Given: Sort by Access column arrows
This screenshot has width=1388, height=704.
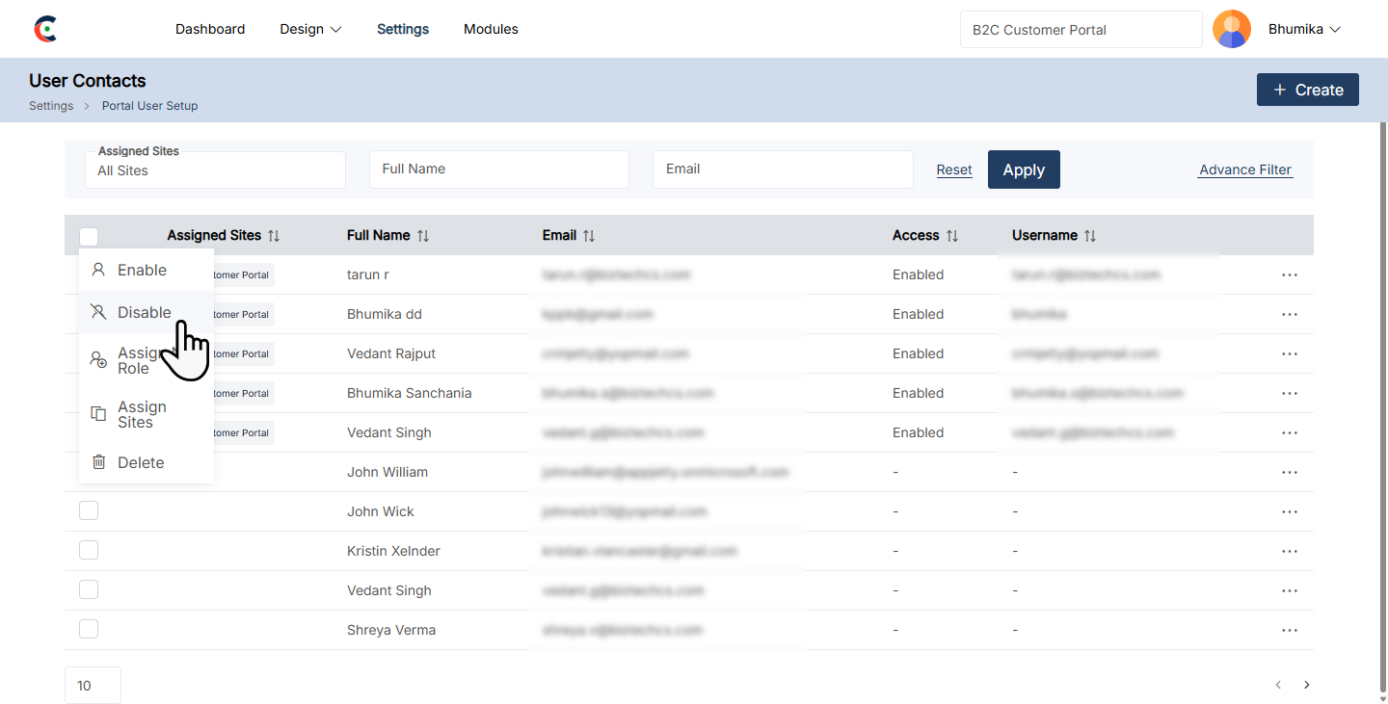Looking at the screenshot, I should pyautogui.click(x=952, y=236).
